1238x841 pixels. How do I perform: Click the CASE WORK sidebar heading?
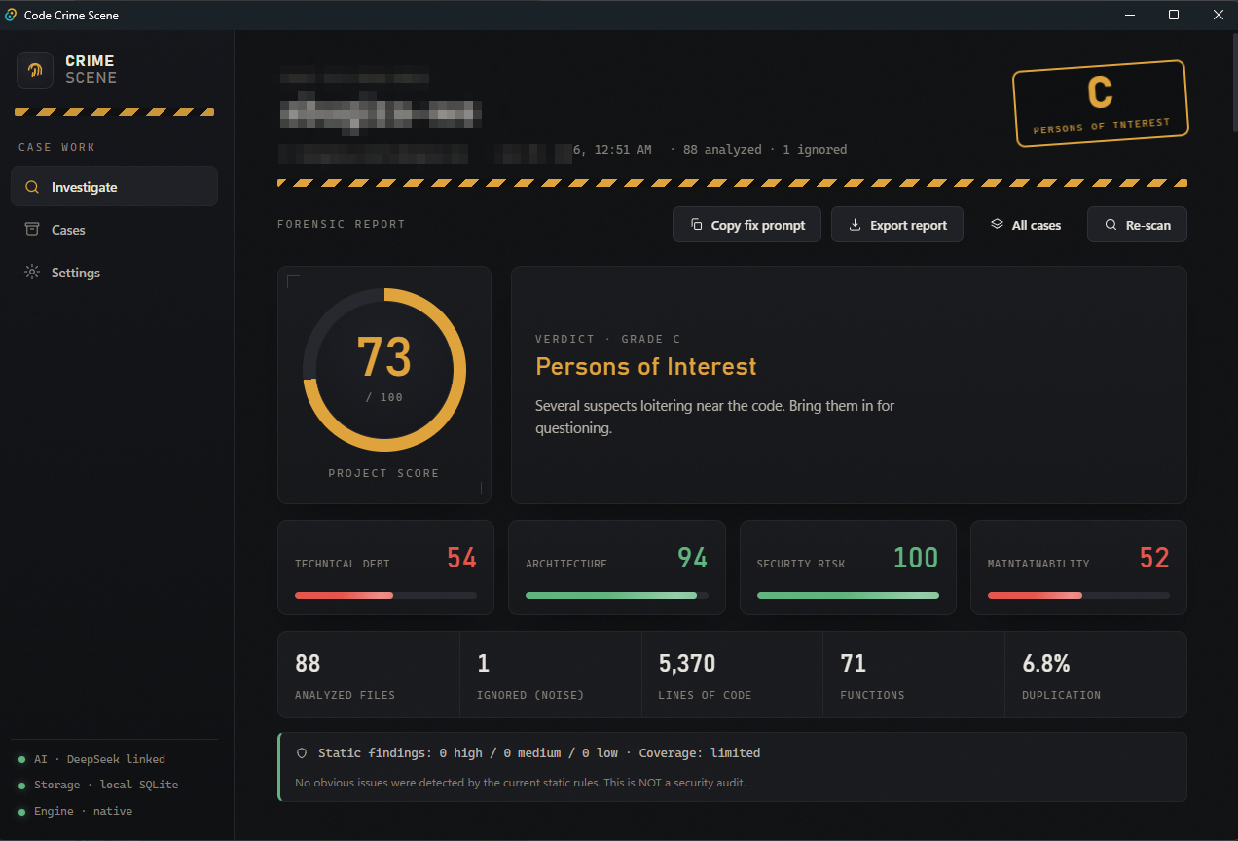click(57, 147)
